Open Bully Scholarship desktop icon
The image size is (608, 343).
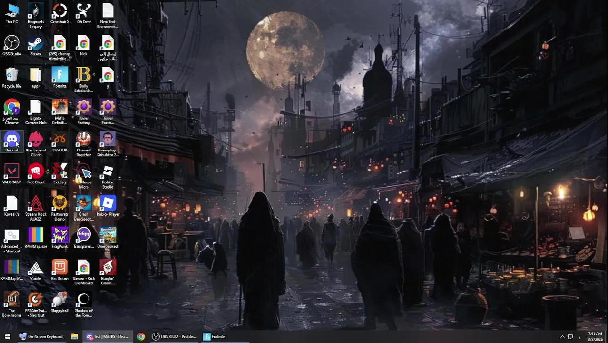tap(84, 80)
